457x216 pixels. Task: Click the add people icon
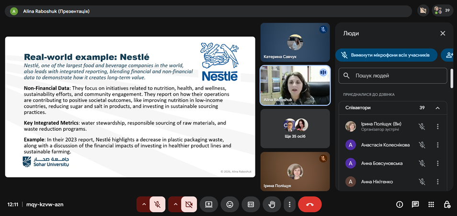(448, 56)
